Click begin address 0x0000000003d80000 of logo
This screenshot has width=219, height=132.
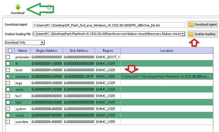click(x=47, y=83)
